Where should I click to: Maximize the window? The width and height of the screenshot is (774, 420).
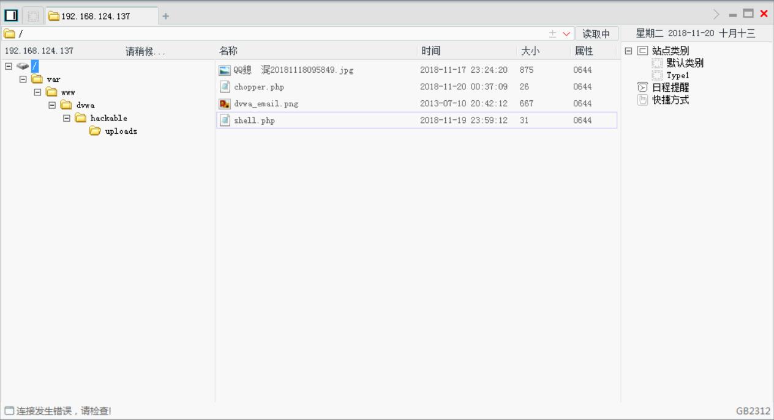pyautogui.click(x=748, y=13)
